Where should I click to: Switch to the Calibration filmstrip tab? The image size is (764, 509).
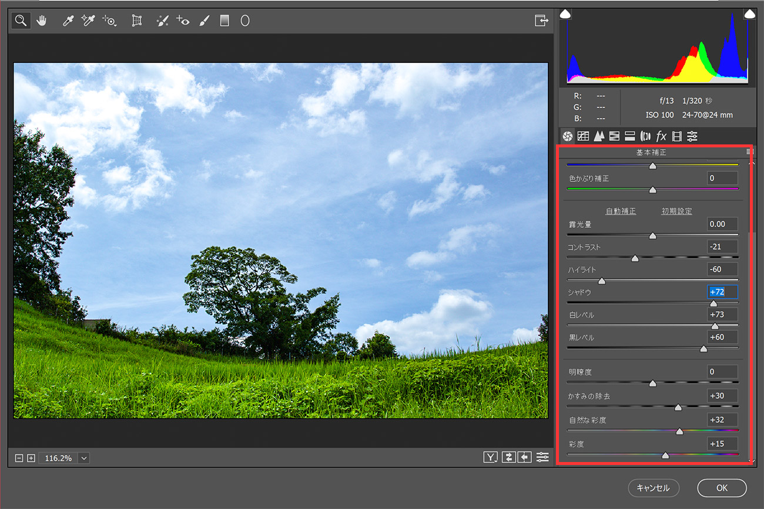tap(676, 136)
